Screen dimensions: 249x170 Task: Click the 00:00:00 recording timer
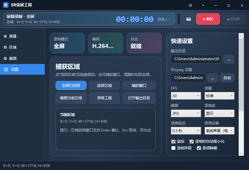(x=135, y=19)
